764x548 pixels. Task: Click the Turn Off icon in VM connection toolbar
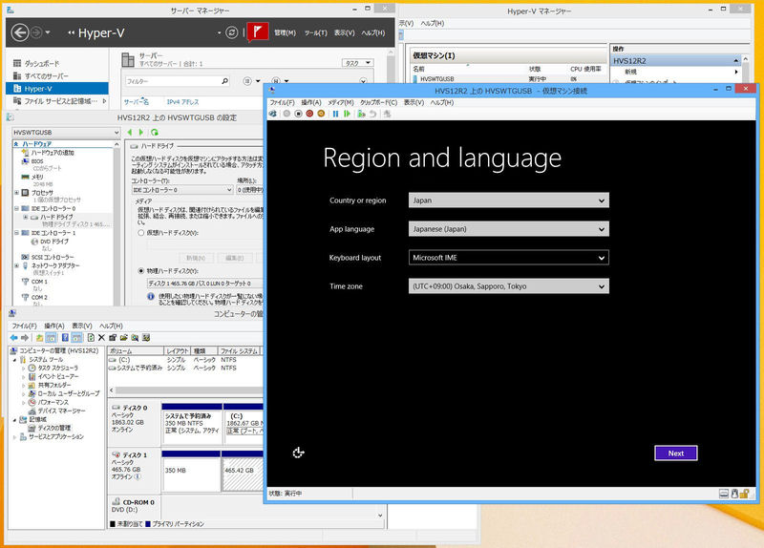click(298, 114)
